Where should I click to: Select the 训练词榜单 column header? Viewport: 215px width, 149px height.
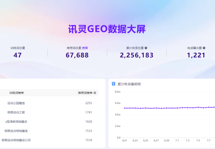tap(16, 93)
